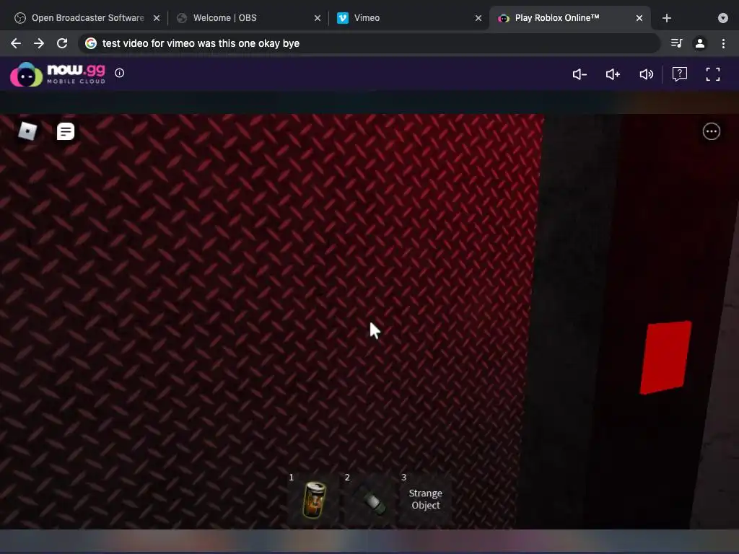Expand the tab search dropdown arrow
The height and width of the screenshot is (554, 739).
pos(723,18)
